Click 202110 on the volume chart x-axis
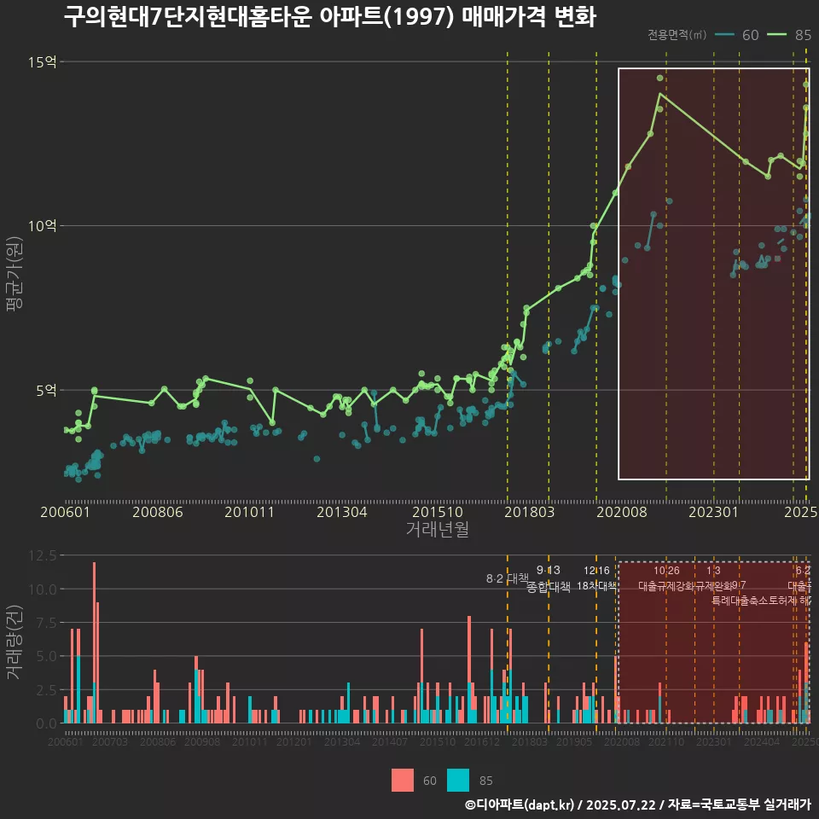 point(666,741)
